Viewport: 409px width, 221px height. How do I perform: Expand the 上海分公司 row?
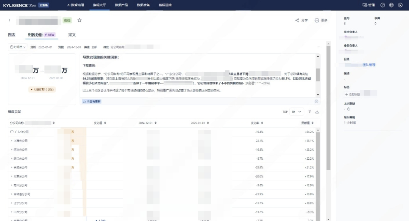12,141
